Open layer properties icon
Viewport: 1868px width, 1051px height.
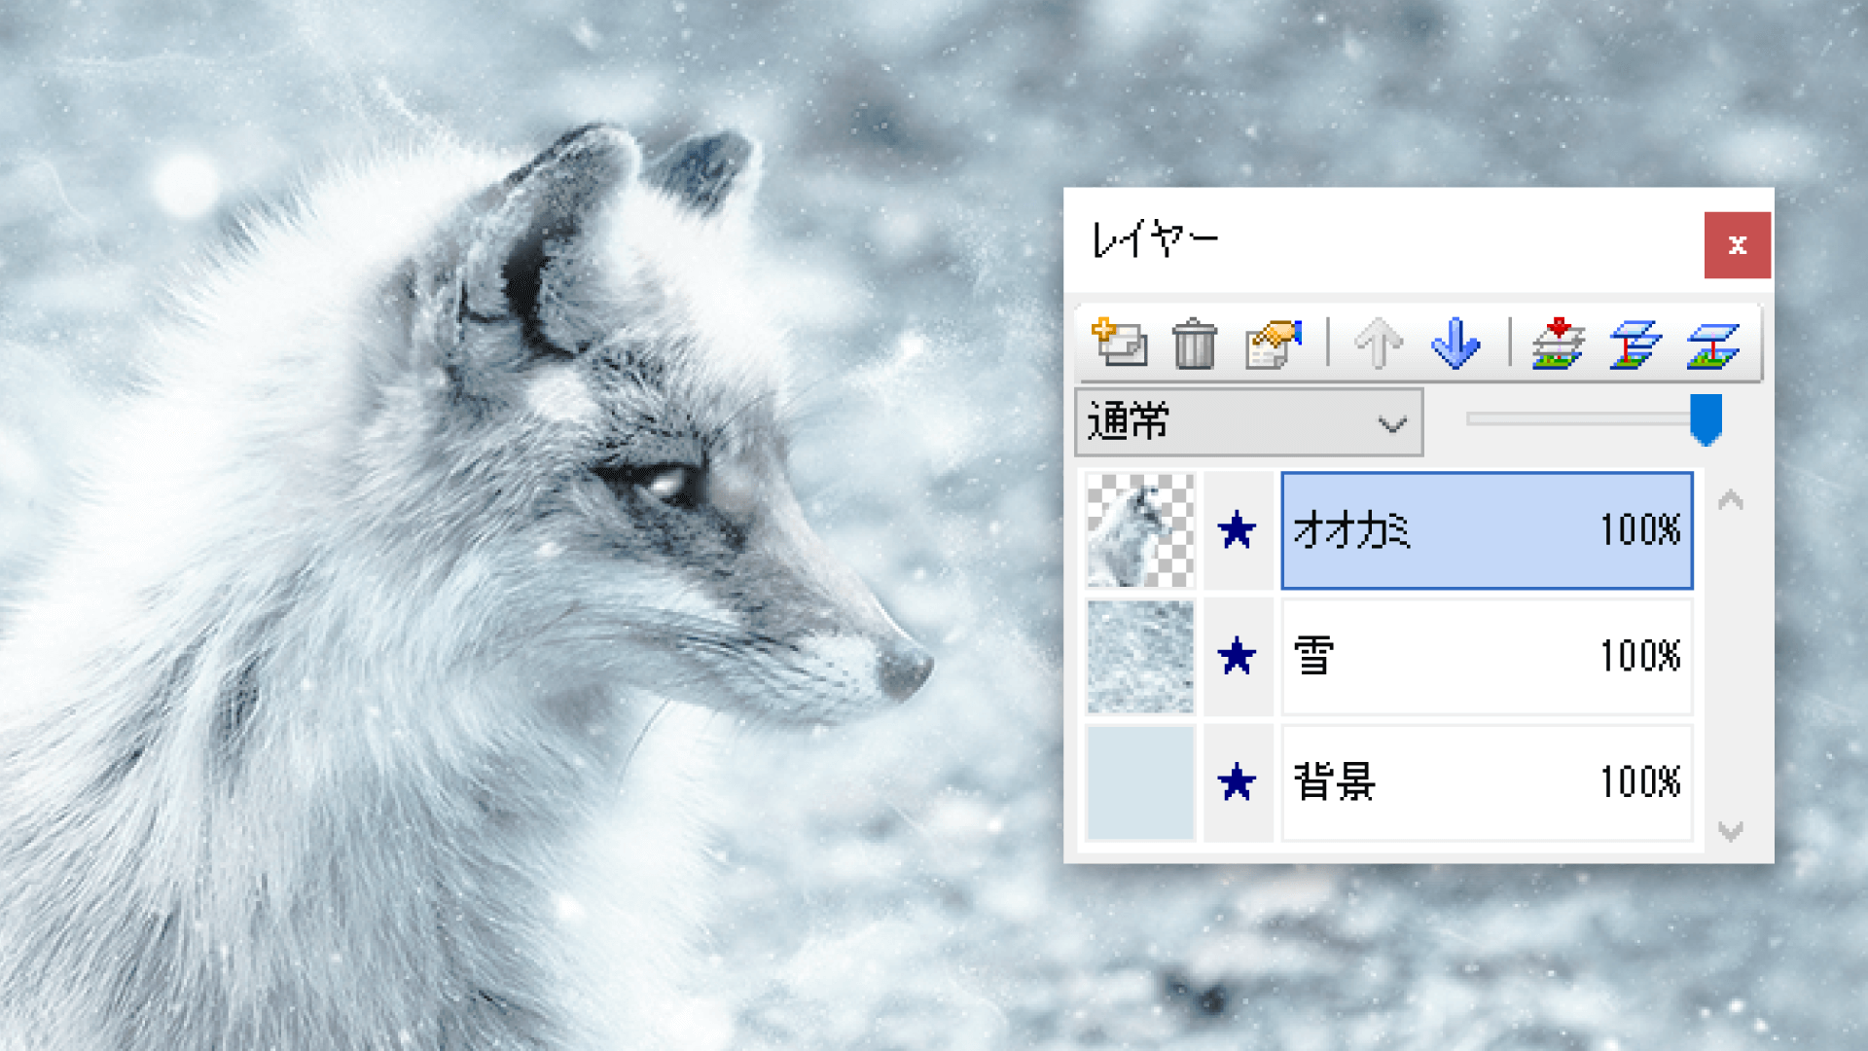[x=1274, y=344]
